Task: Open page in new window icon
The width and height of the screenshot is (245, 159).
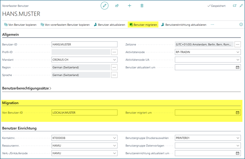Action: [x=234, y=6]
